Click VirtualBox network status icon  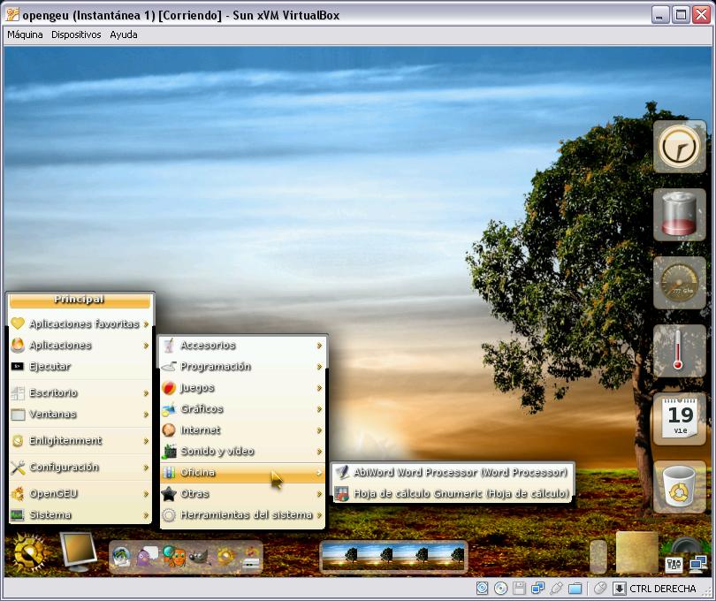(x=537, y=589)
